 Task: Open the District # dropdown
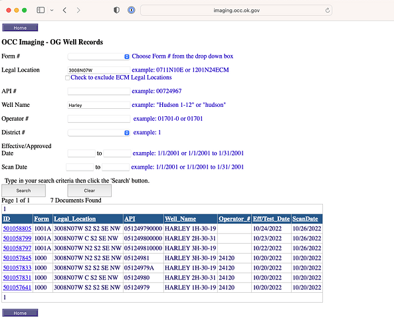99,133
